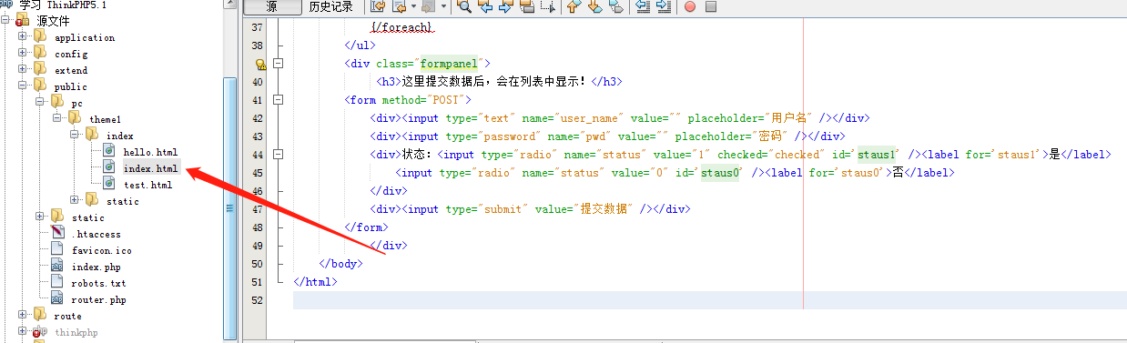Jump to the next bookmark
This screenshot has height=343, width=1127.
594,5
